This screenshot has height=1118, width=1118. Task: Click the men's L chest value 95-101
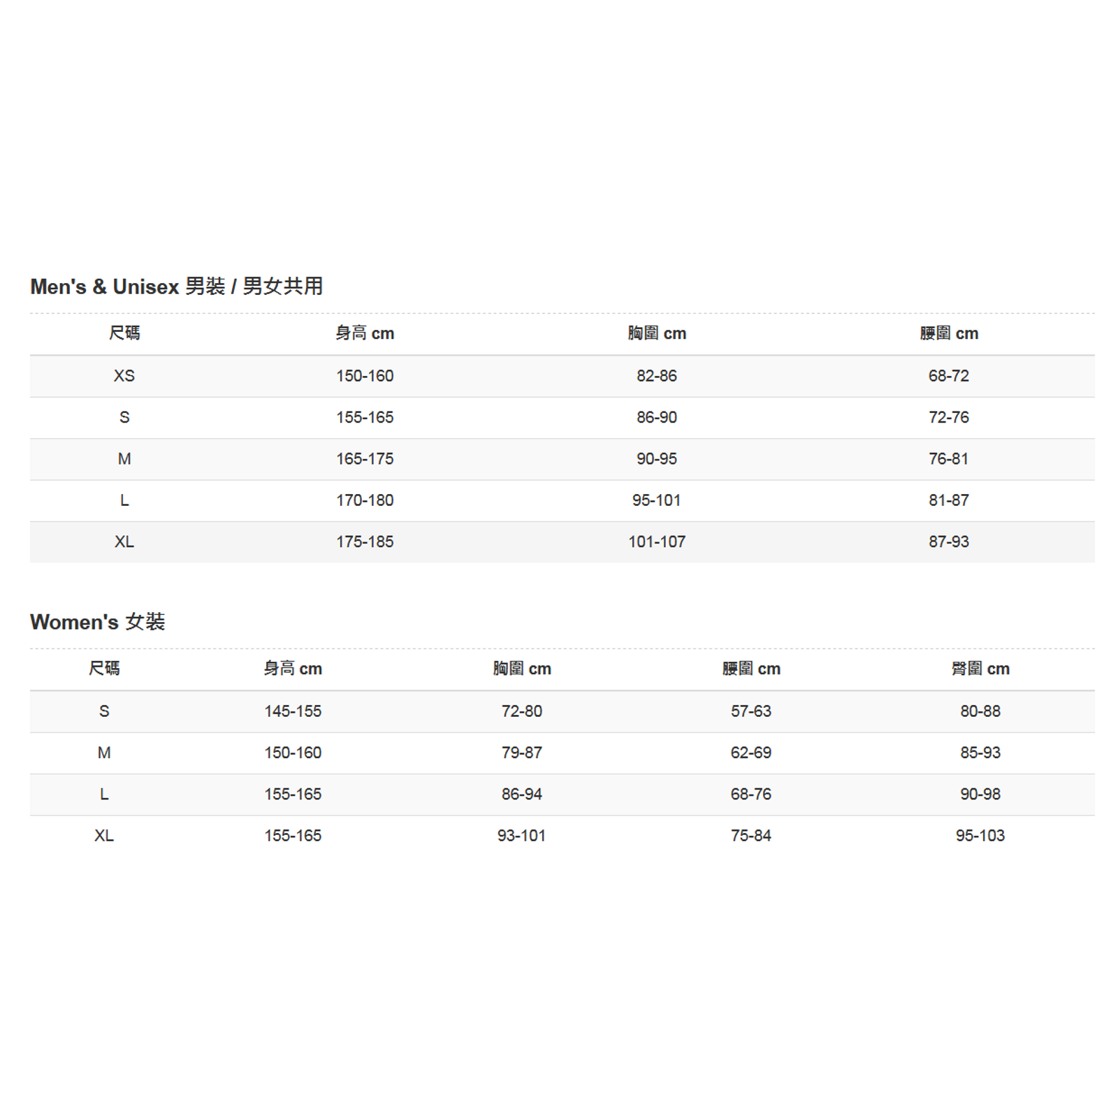point(656,500)
